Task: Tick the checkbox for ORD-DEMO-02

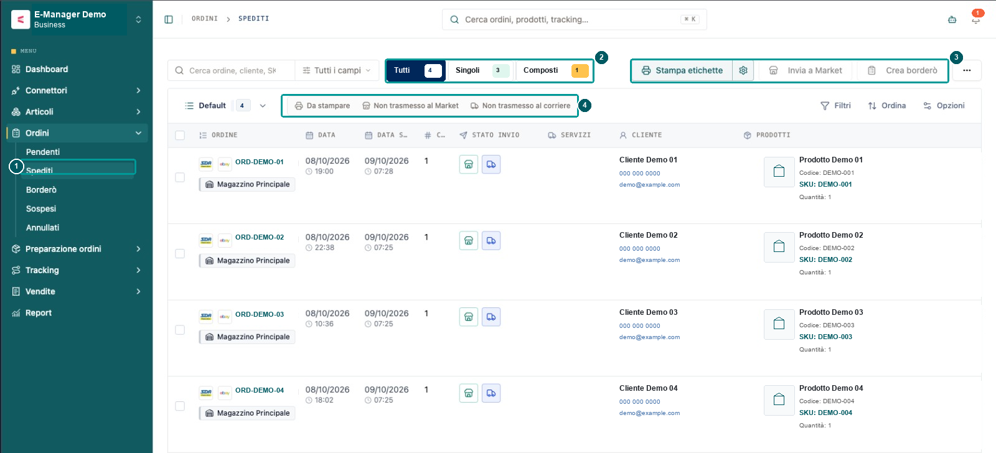Action: click(x=180, y=254)
